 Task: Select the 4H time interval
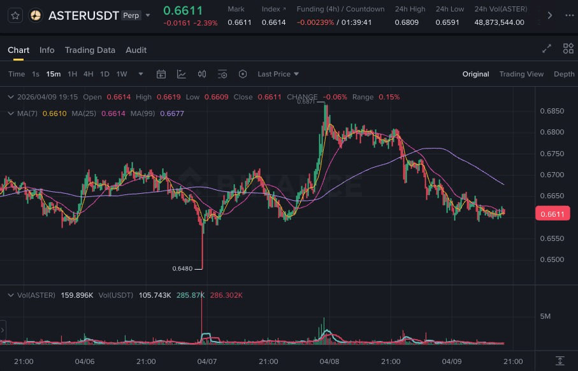[88, 74]
